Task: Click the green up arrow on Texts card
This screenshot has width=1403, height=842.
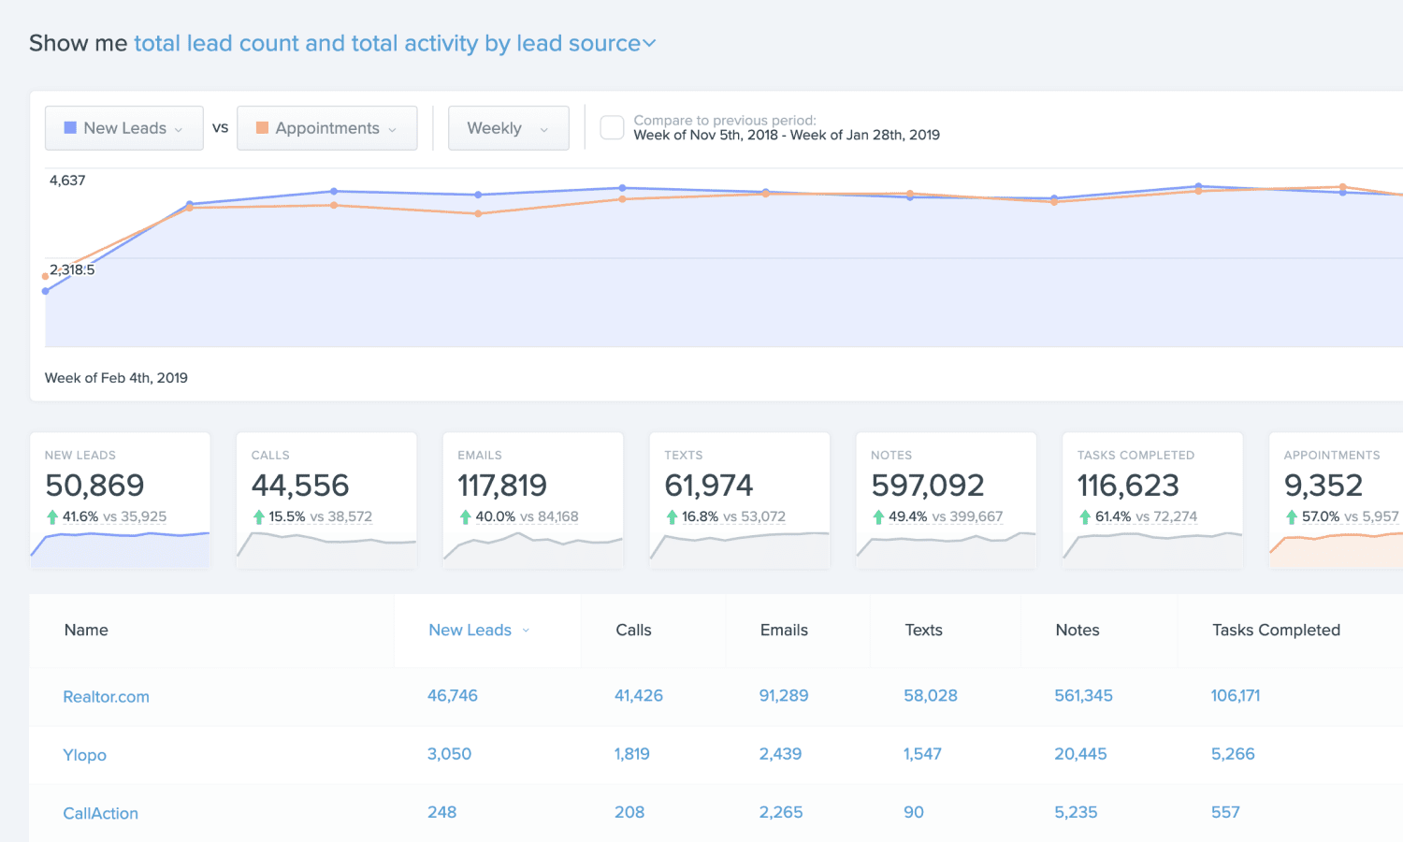Action: click(672, 516)
